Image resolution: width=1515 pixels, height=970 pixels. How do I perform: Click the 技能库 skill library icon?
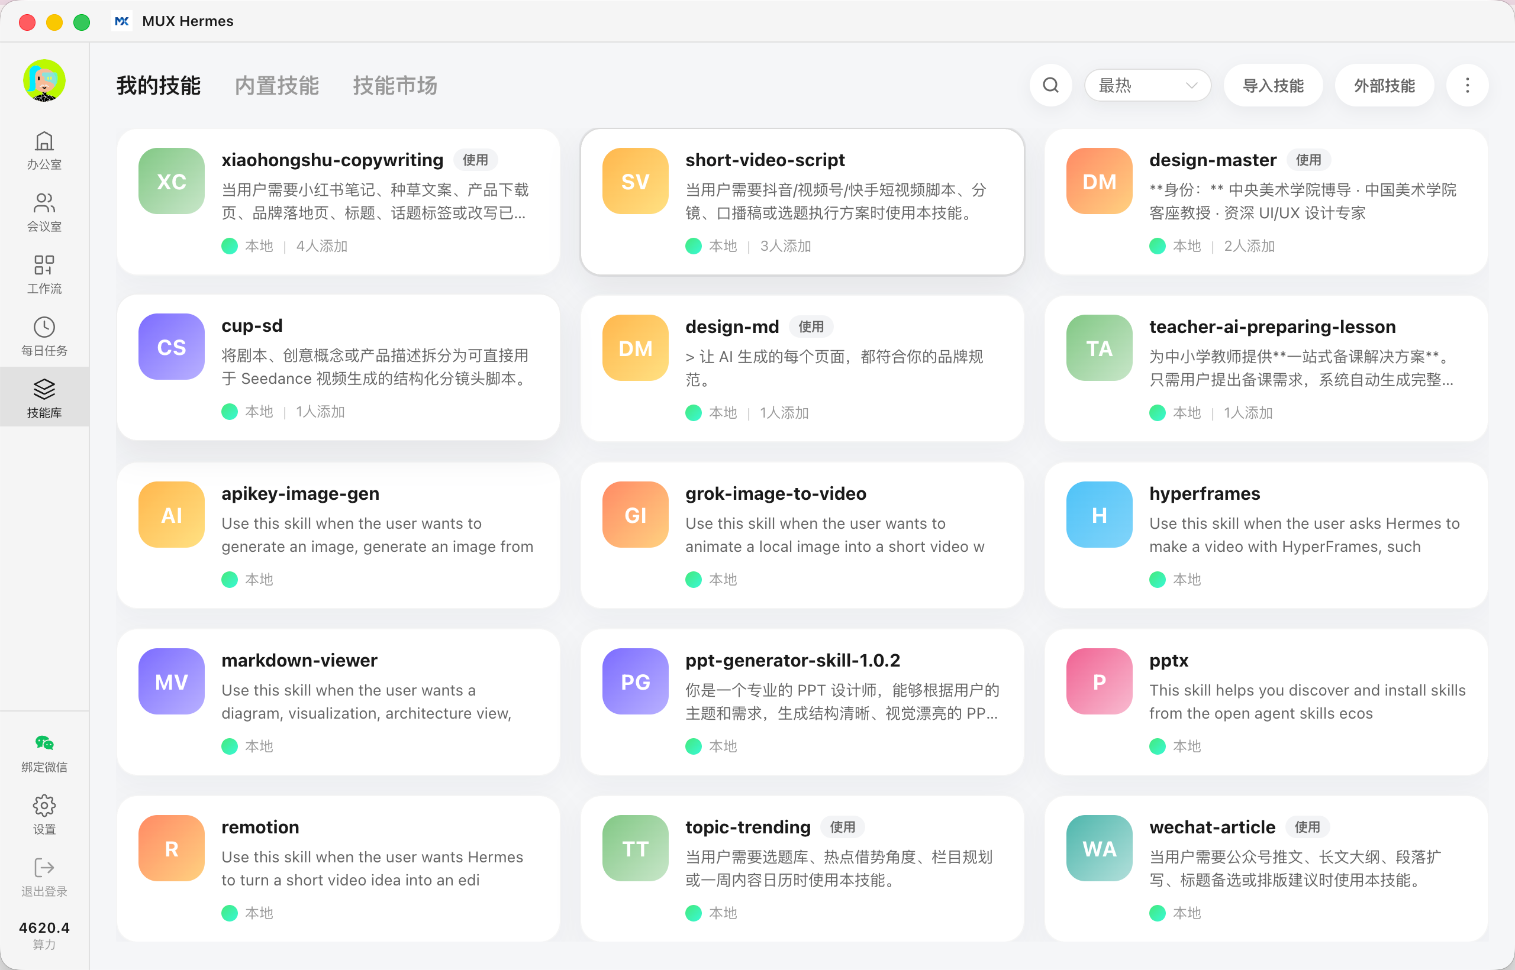tap(44, 389)
